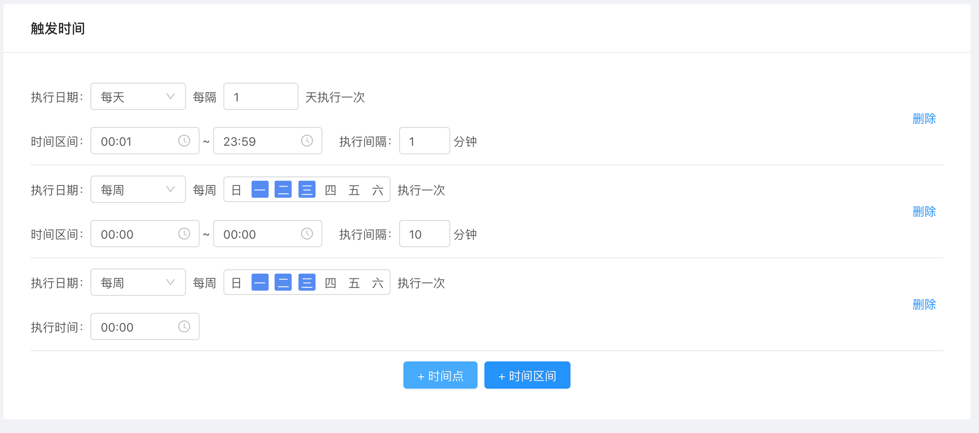Toggle 四 (Thursday) in the second section

[330, 190]
